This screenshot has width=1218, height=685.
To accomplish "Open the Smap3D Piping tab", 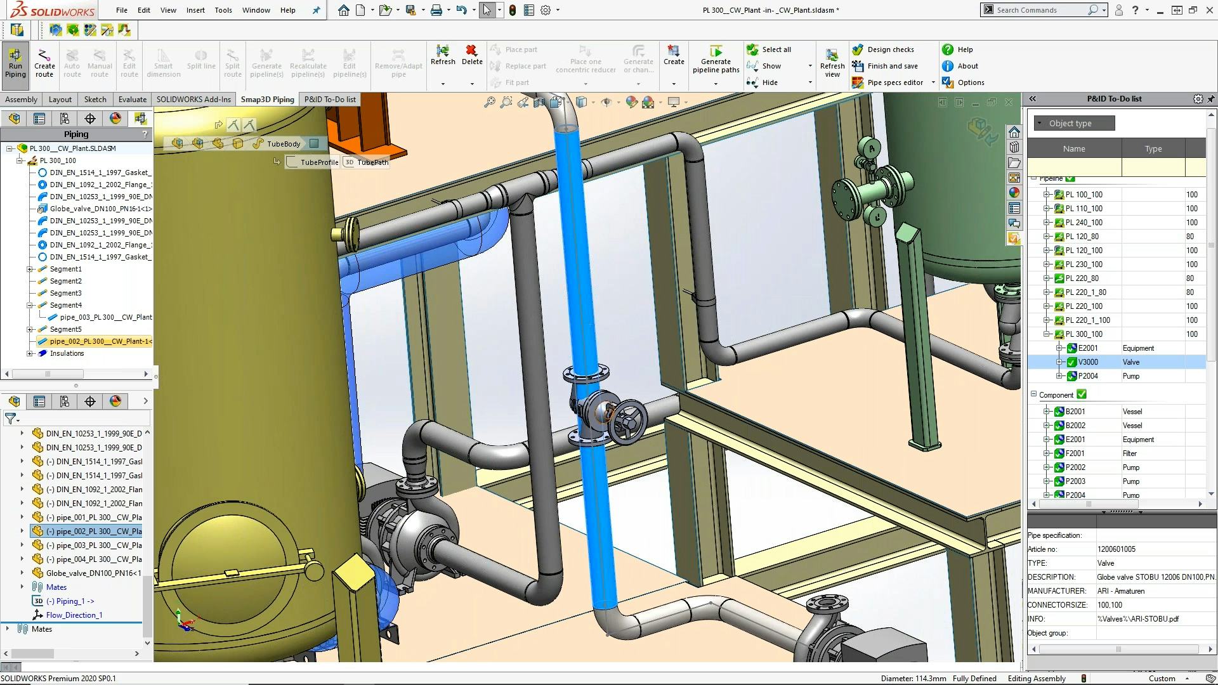I will (x=268, y=99).
